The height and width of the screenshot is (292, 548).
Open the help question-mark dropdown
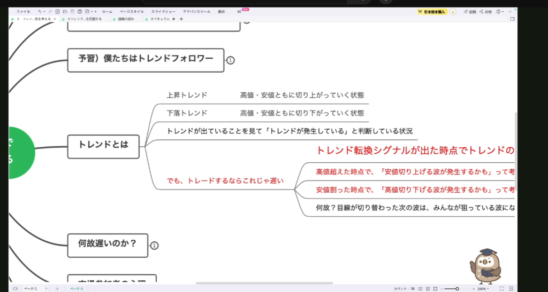click(500, 11)
